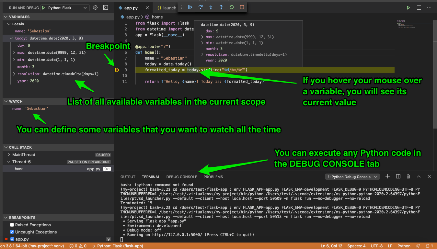
Task: Stop debugging with the red square icon
Action: click(241, 7)
